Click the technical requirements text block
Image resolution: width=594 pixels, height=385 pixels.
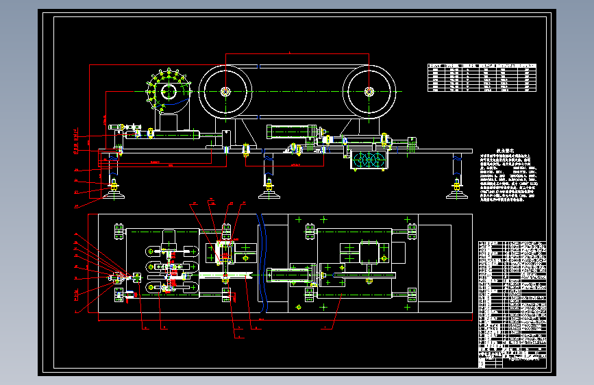point(509,175)
